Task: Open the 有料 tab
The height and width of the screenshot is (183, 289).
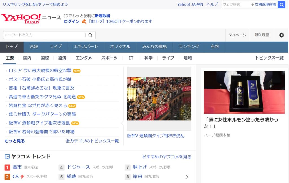Action: tap(215, 47)
